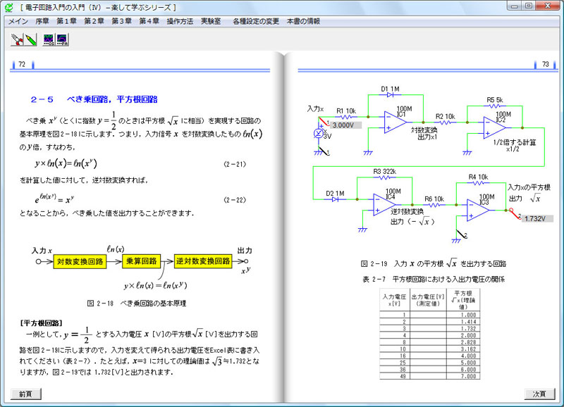Click the IC2 op-amp symbol
The height and width of the screenshot is (407, 564).
click(x=495, y=128)
